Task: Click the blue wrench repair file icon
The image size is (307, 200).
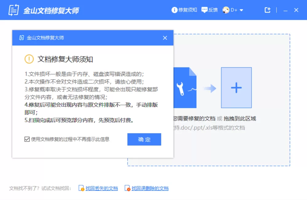Action: (185, 87)
